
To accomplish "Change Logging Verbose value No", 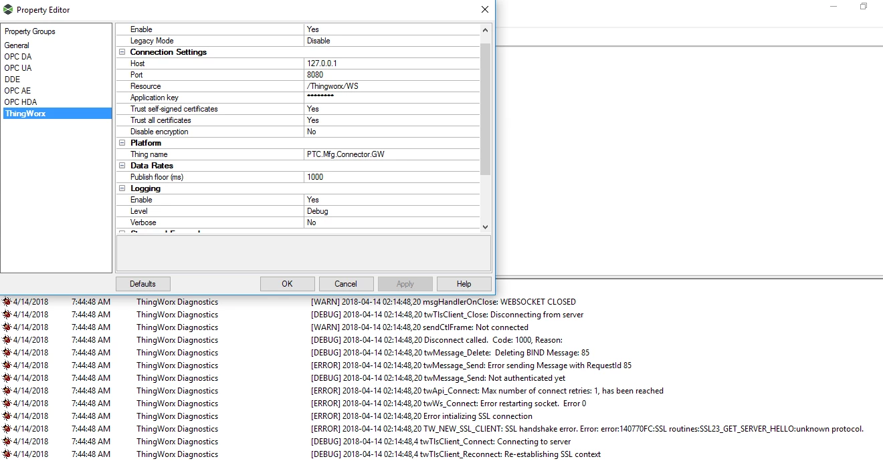I will click(x=392, y=222).
